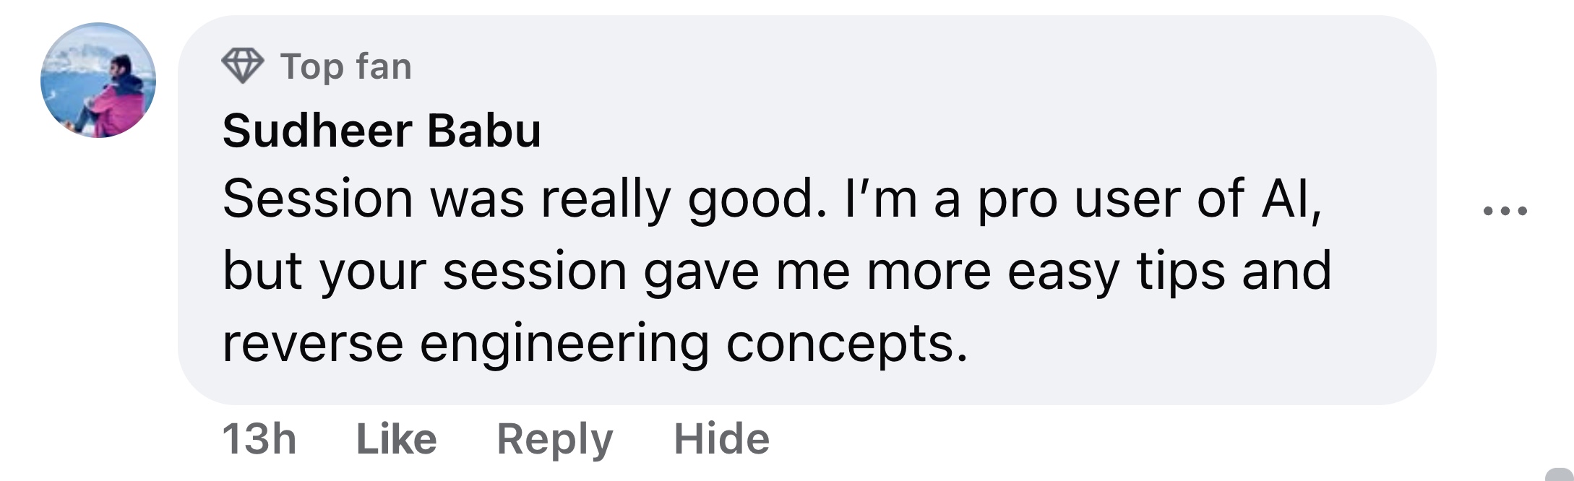Hide Sudheer Babu's comment

point(721,438)
